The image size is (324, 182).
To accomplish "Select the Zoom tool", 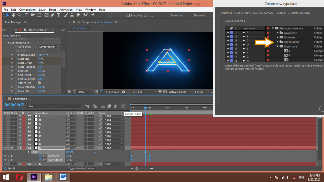I will (19, 15).
